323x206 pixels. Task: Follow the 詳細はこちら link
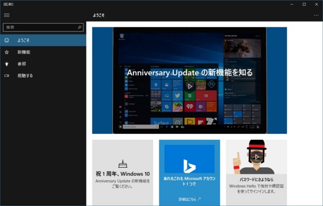pos(189,199)
